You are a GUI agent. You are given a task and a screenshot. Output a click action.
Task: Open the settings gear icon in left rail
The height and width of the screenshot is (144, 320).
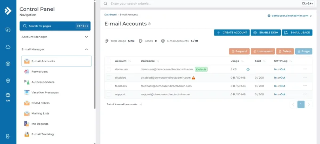click(8, 81)
